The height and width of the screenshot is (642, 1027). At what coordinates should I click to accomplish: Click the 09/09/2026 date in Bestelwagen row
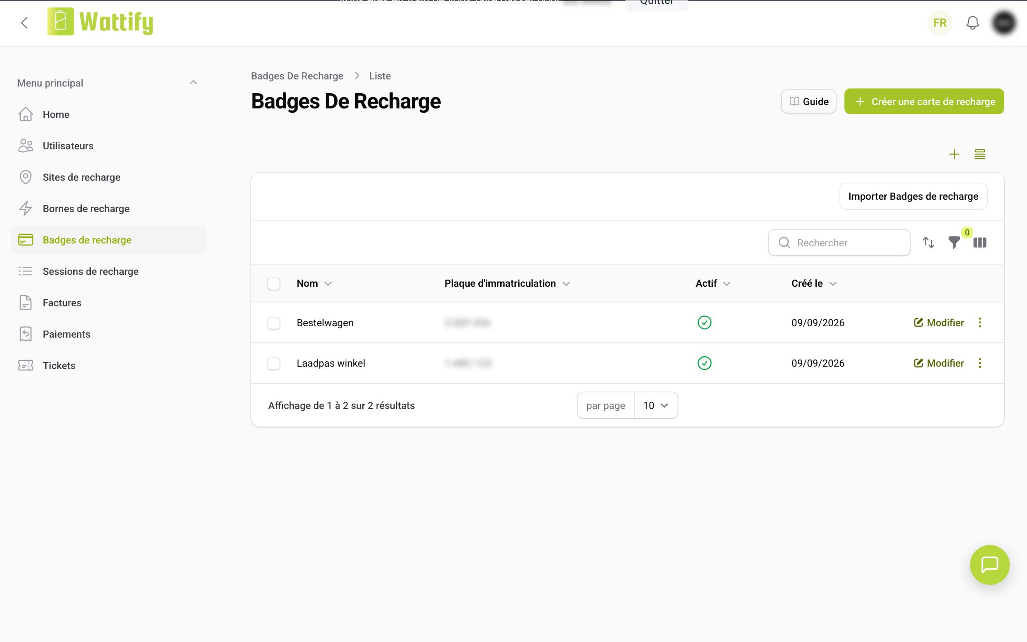818,322
